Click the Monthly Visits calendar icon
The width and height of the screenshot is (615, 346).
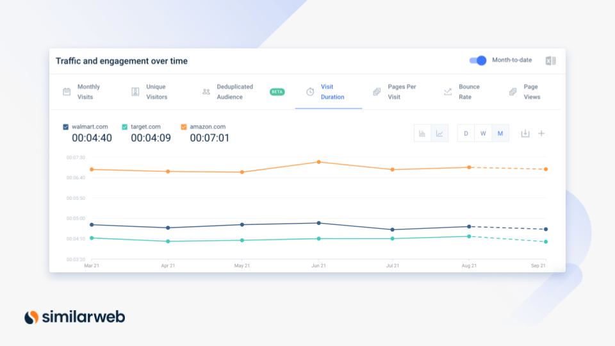pos(67,92)
